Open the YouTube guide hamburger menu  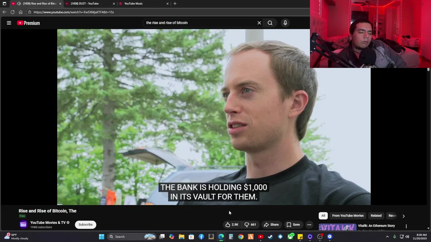click(x=9, y=23)
